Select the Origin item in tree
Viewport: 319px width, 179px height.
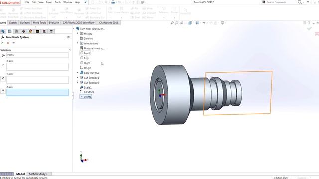pyautogui.click(x=86, y=68)
